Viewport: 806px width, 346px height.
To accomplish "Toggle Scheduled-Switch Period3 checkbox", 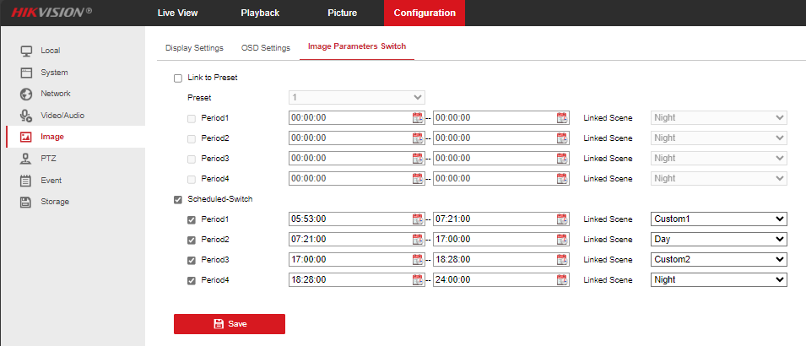I will click(192, 260).
